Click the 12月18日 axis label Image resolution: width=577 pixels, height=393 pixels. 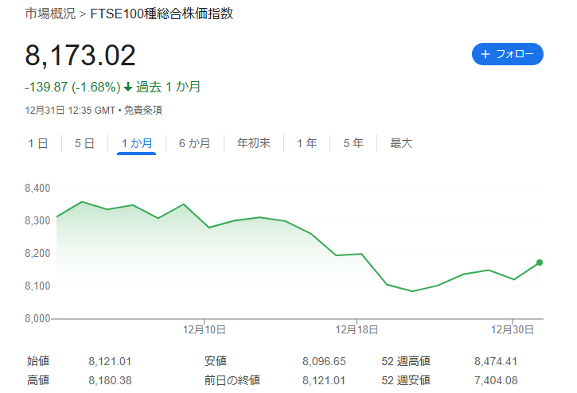coord(357,329)
